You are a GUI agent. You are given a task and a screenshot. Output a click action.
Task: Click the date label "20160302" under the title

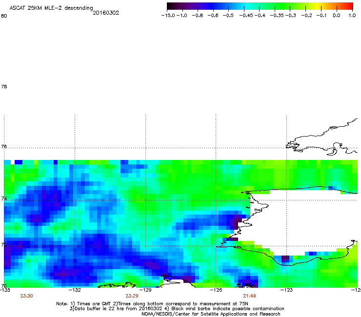coord(106,13)
